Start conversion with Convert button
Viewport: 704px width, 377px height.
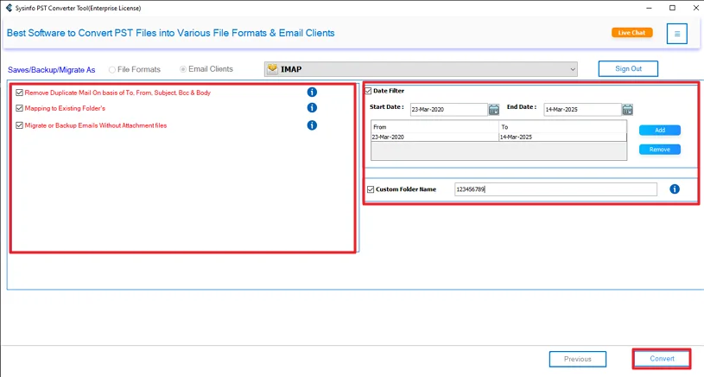(662, 359)
